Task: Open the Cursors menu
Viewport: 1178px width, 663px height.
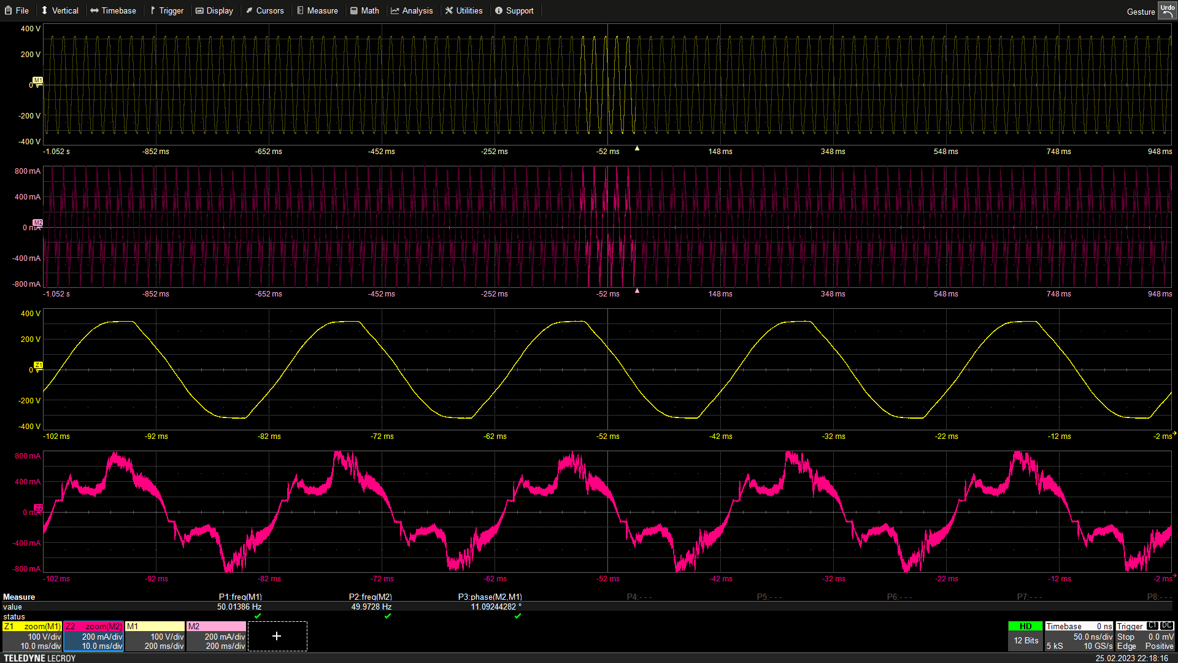Action: (x=264, y=10)
